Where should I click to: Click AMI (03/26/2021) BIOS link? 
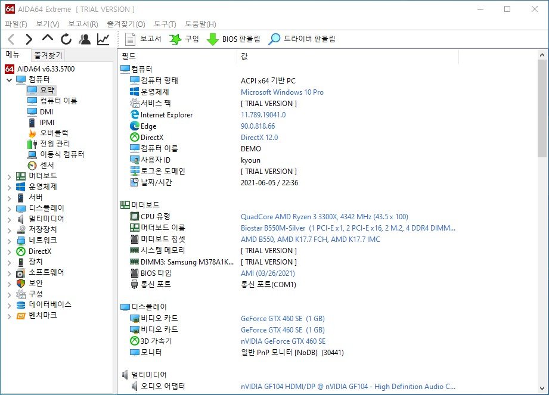pyautogui.click(x=268, y=273)
